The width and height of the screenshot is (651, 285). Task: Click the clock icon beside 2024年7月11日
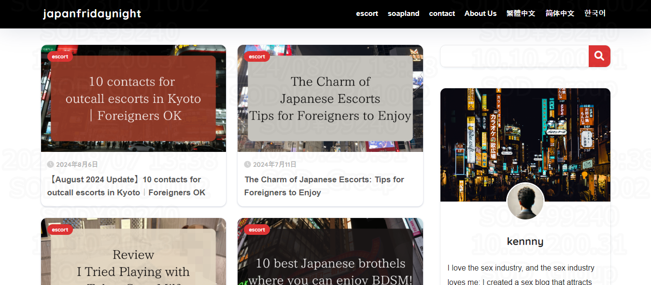click(247, 164)
